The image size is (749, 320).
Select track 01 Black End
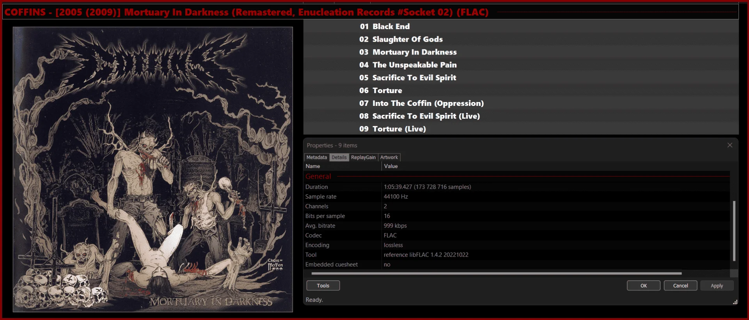(521, 26)
